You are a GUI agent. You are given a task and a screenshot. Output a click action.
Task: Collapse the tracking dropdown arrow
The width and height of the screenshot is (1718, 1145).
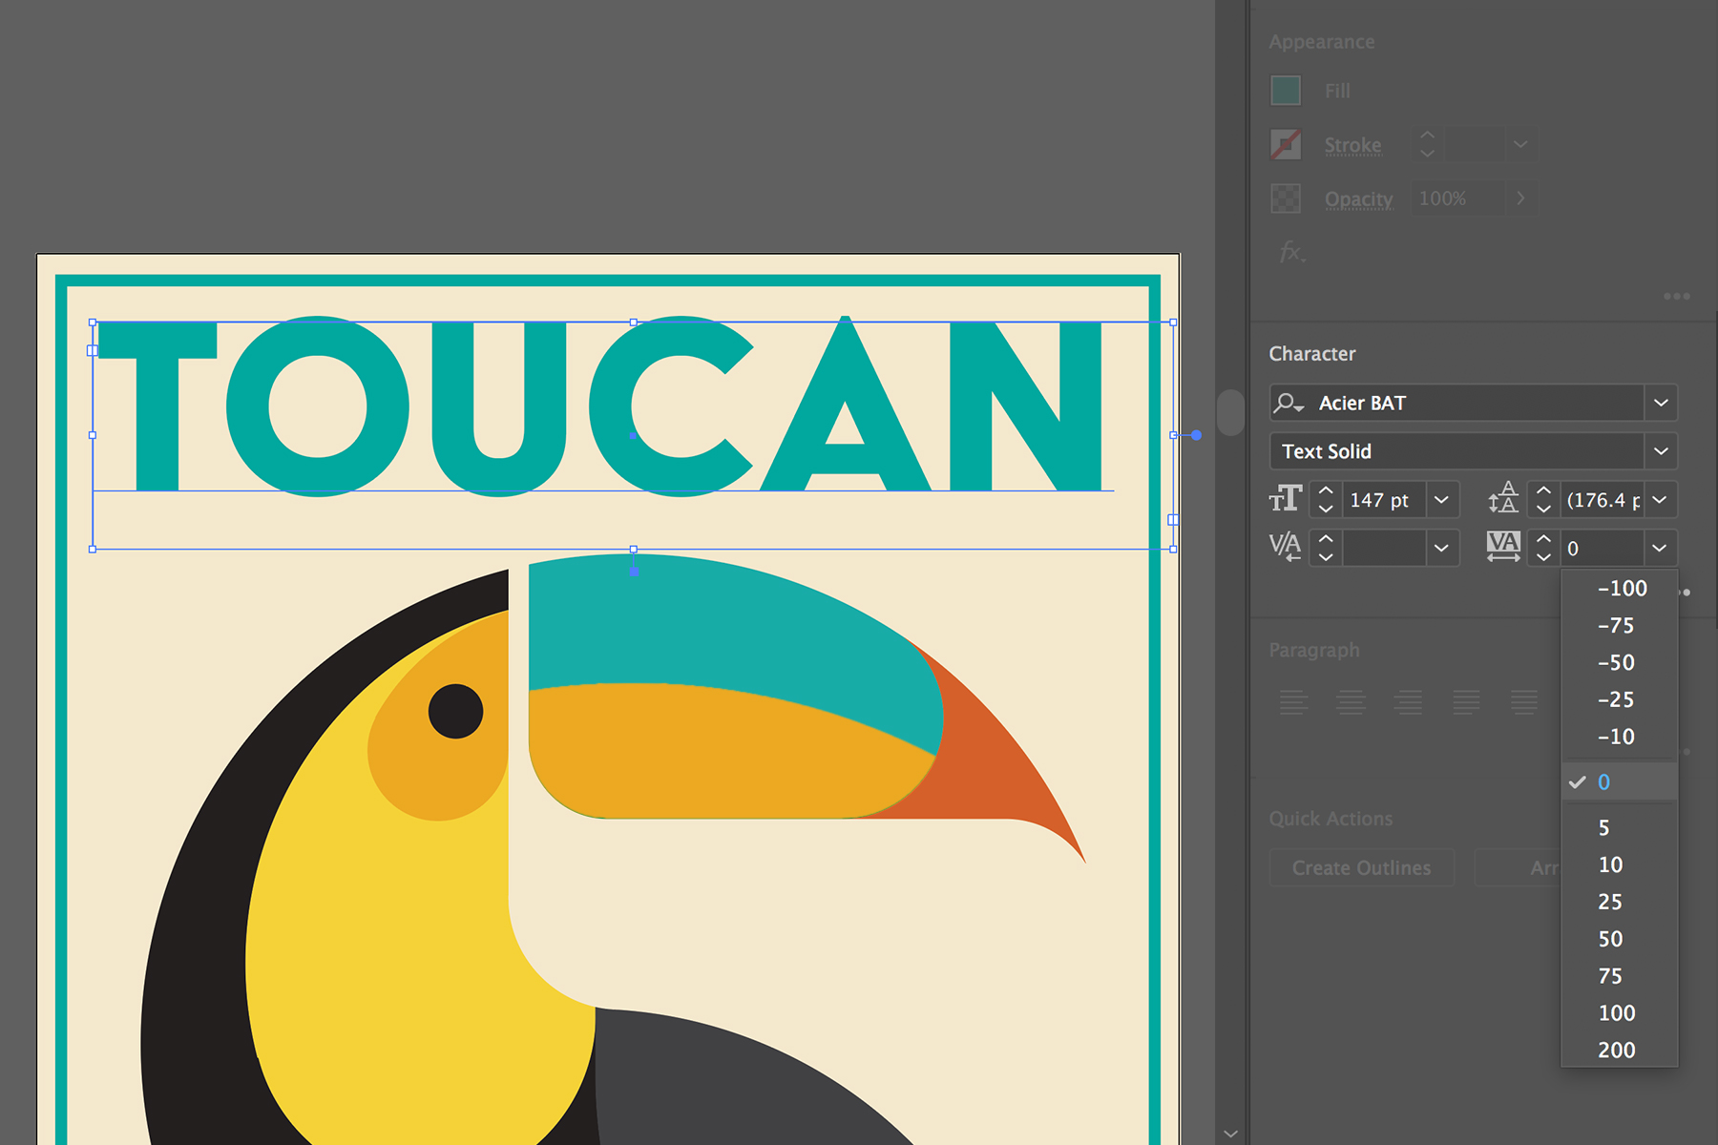pyautogui.click(x=1660, y=549)
